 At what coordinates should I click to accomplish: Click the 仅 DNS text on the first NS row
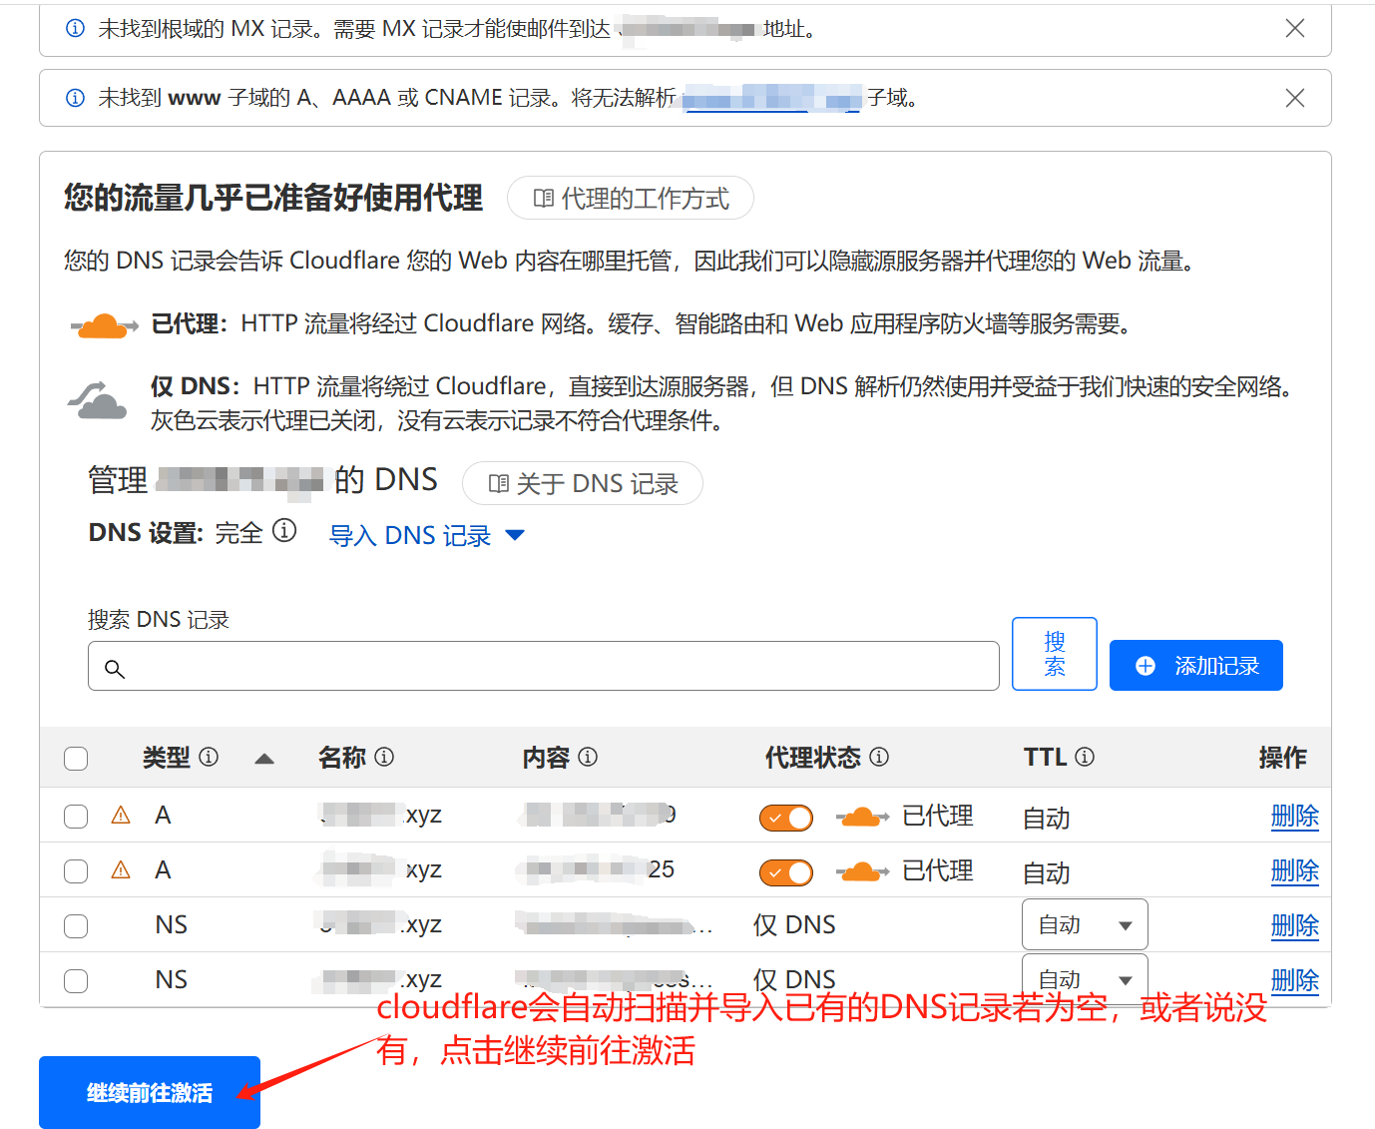pos(794,925)
